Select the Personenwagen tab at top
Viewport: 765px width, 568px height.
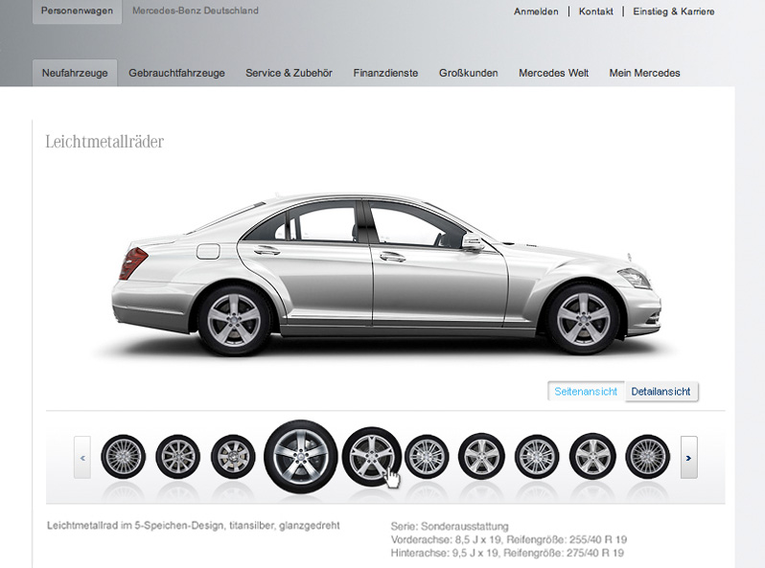pyautogui.click(x=77, y=12)
